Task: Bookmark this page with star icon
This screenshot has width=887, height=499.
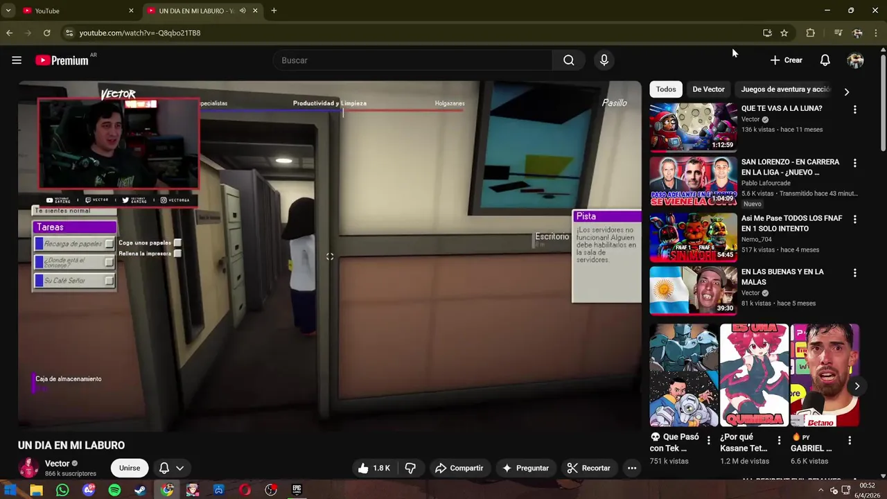Action: (x=784, y=33)
